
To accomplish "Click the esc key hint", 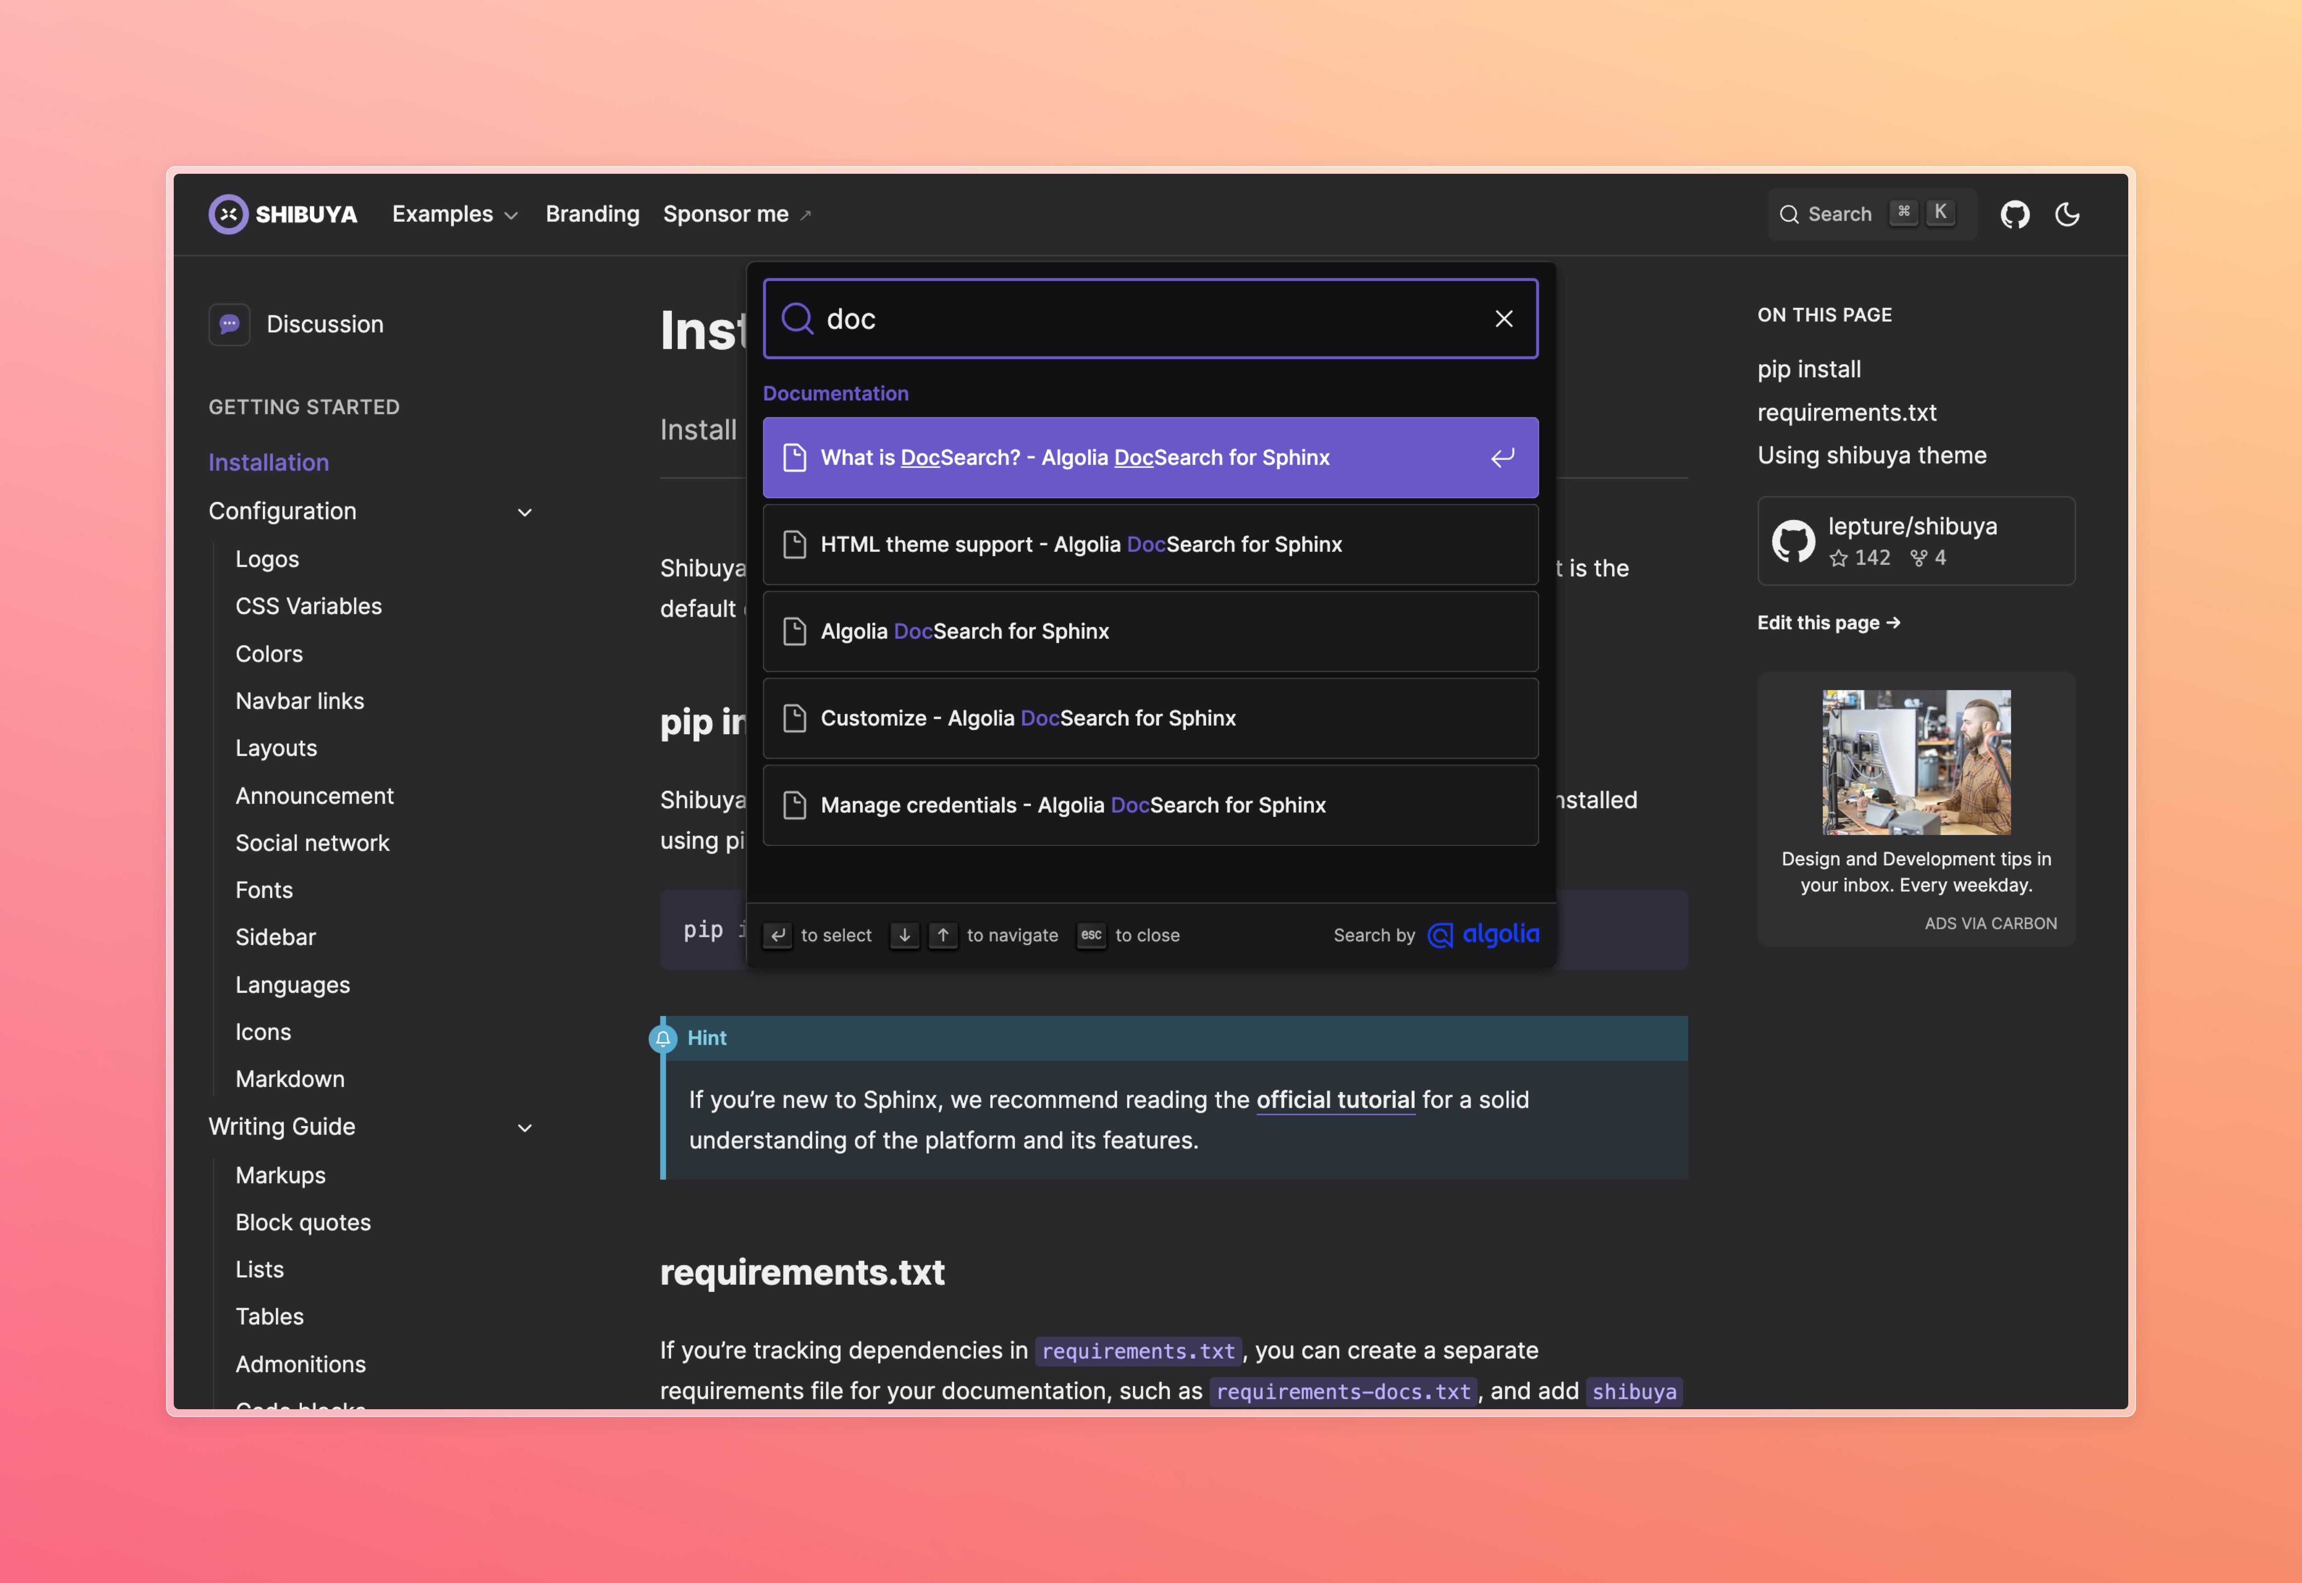I will click(1092, 935).
